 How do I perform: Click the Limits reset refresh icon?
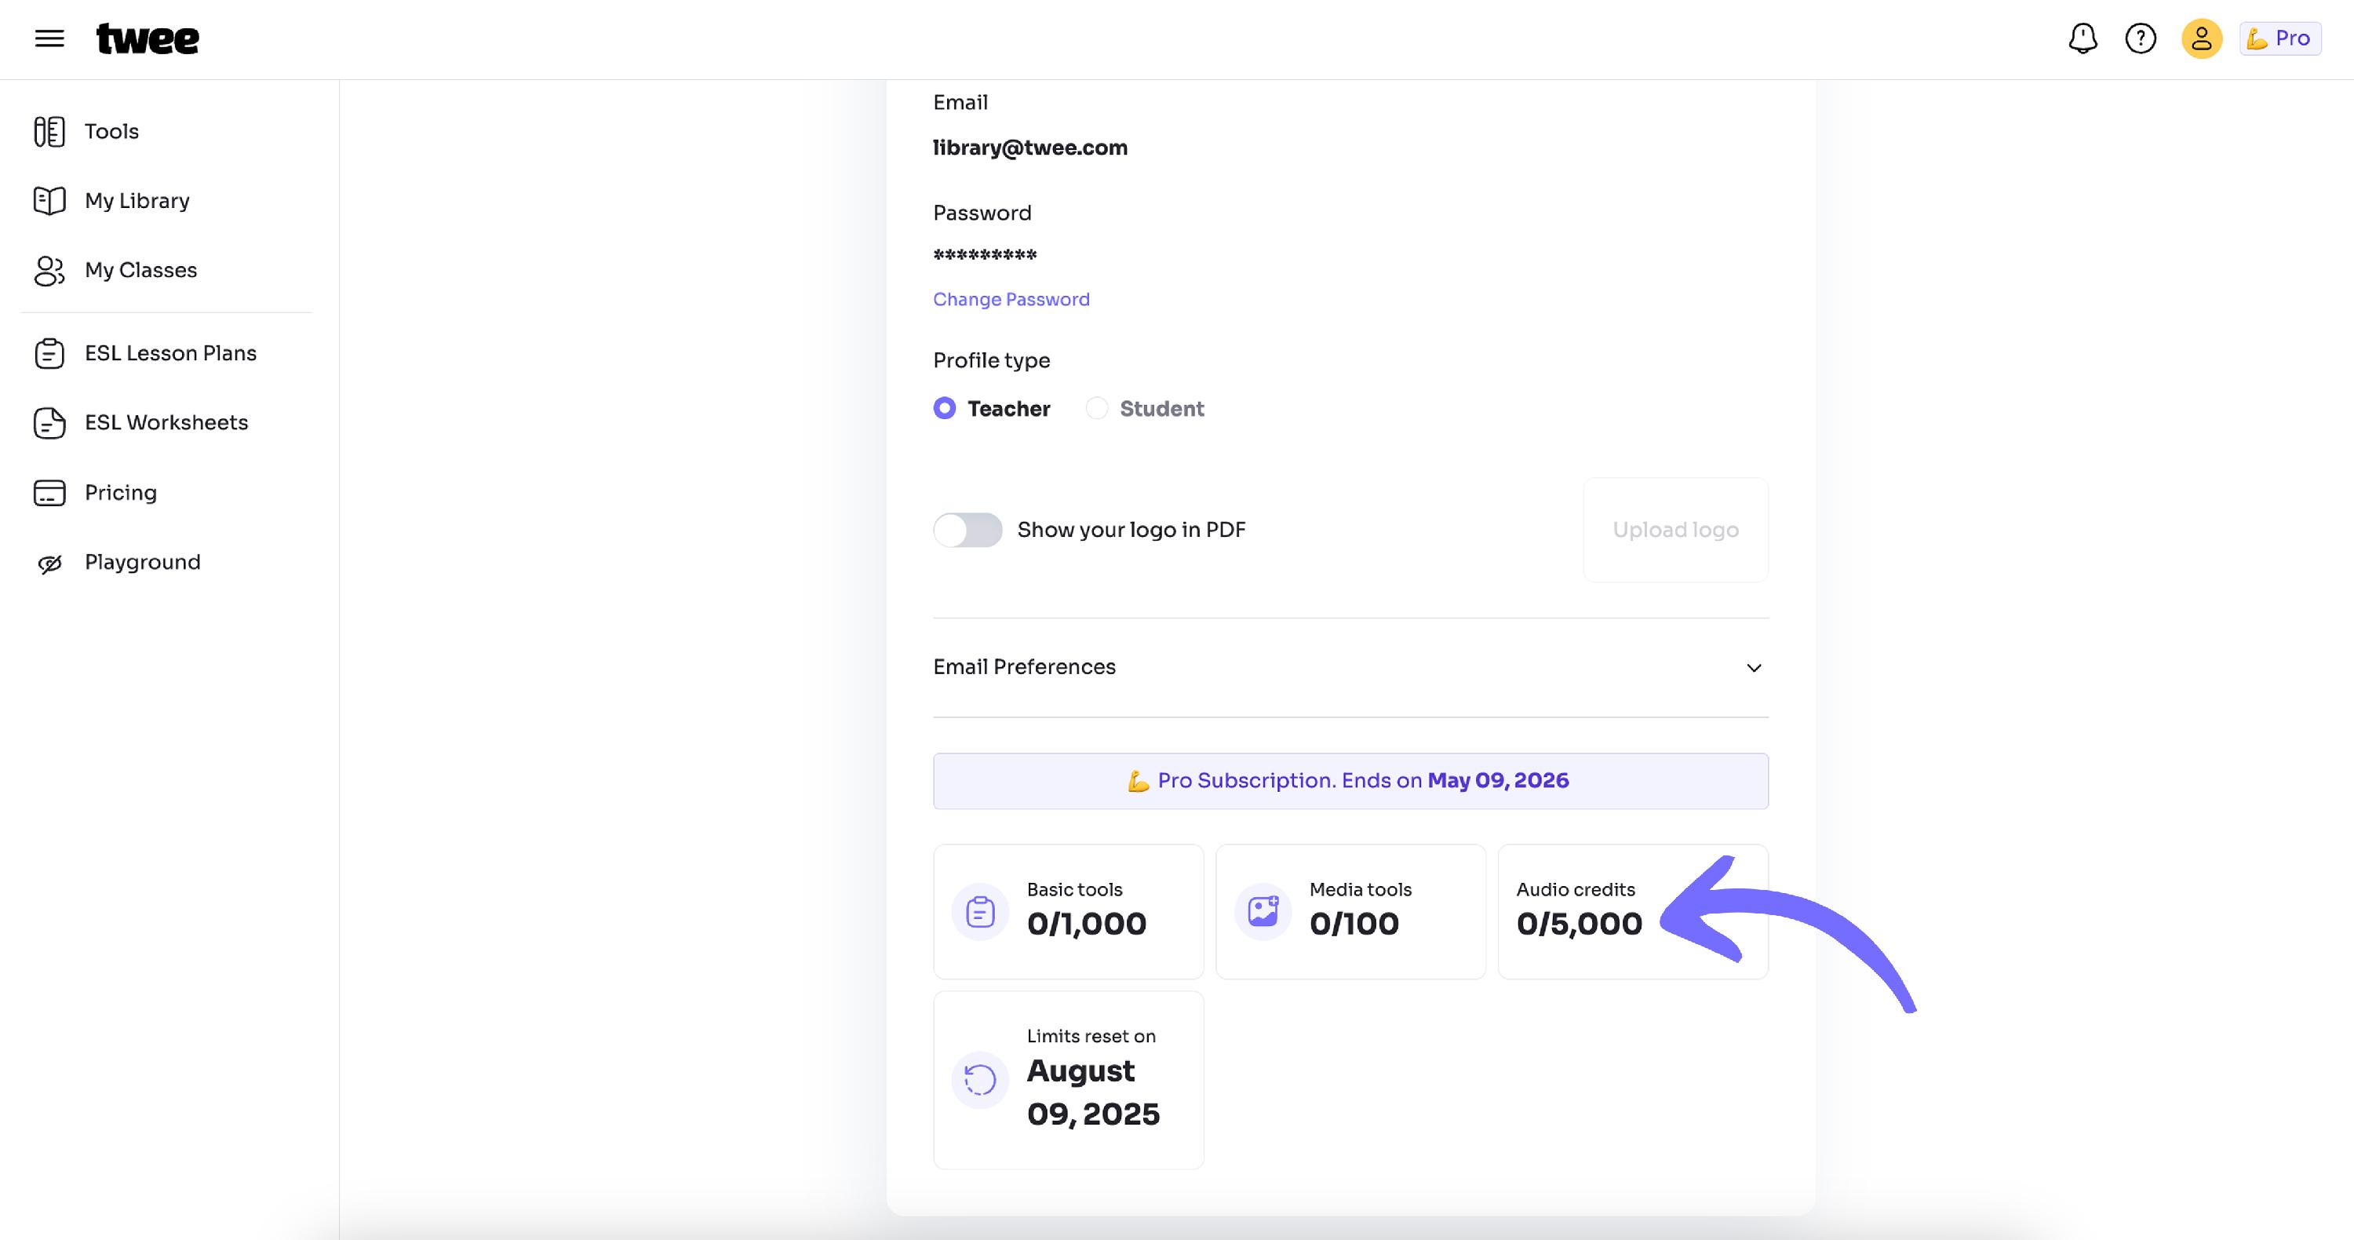click(x=979, y=1080)
